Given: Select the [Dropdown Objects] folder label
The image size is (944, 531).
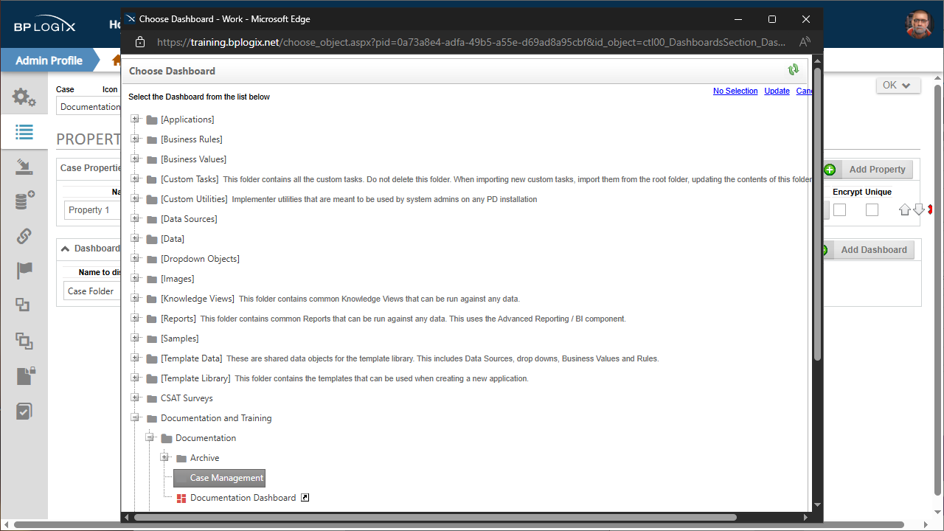Looking at the screenshot, I should pos(200,259).
